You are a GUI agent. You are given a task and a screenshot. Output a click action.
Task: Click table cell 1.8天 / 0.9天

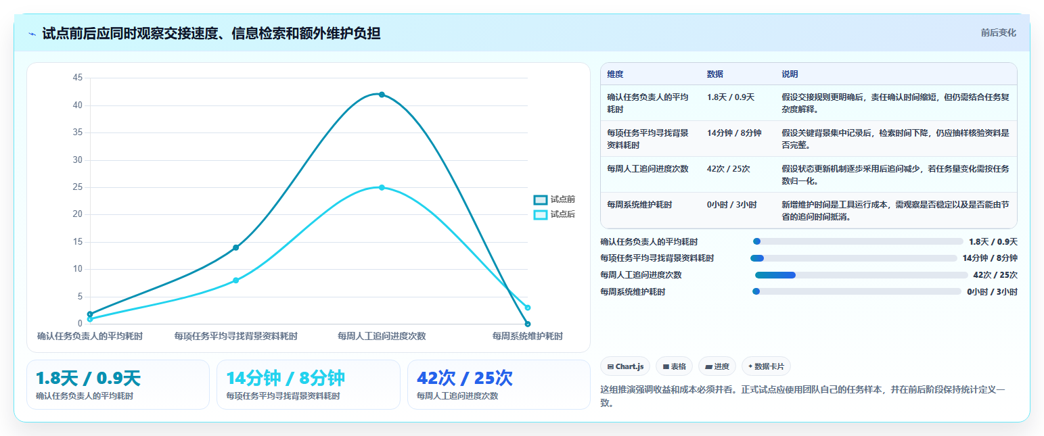coord(731,97)
